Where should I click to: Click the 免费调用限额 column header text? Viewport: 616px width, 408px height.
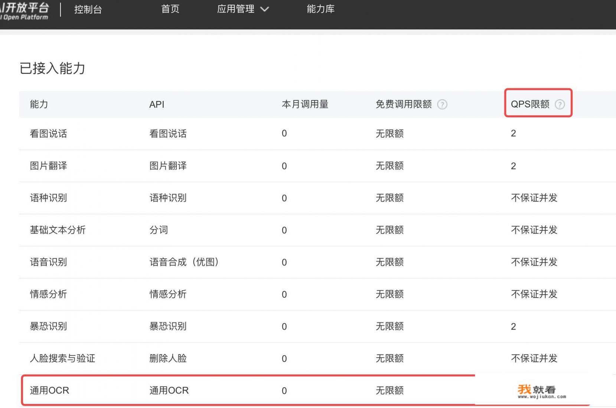(404, 104)
